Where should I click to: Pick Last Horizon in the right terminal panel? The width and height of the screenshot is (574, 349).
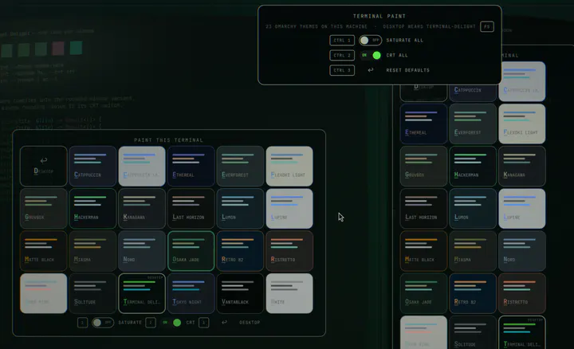[423, 209]
